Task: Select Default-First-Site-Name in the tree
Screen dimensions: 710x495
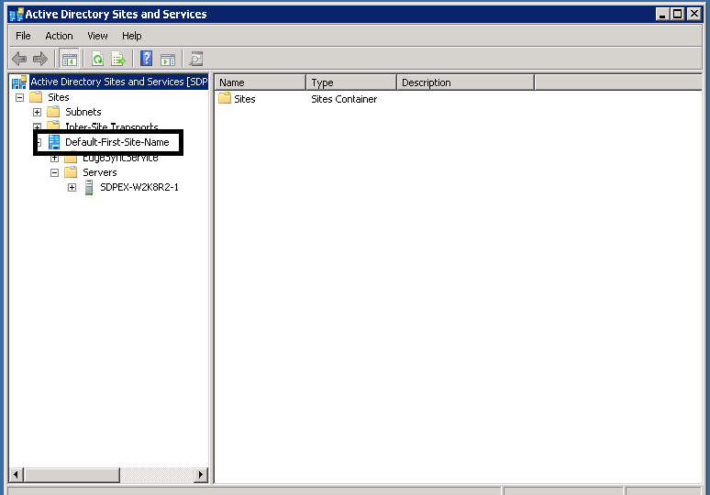Action: click(x=117, y=142)
